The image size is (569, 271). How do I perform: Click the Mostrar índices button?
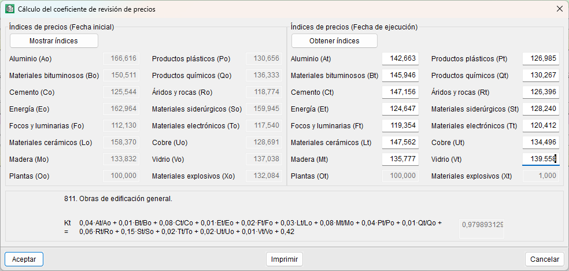point(54,41)
